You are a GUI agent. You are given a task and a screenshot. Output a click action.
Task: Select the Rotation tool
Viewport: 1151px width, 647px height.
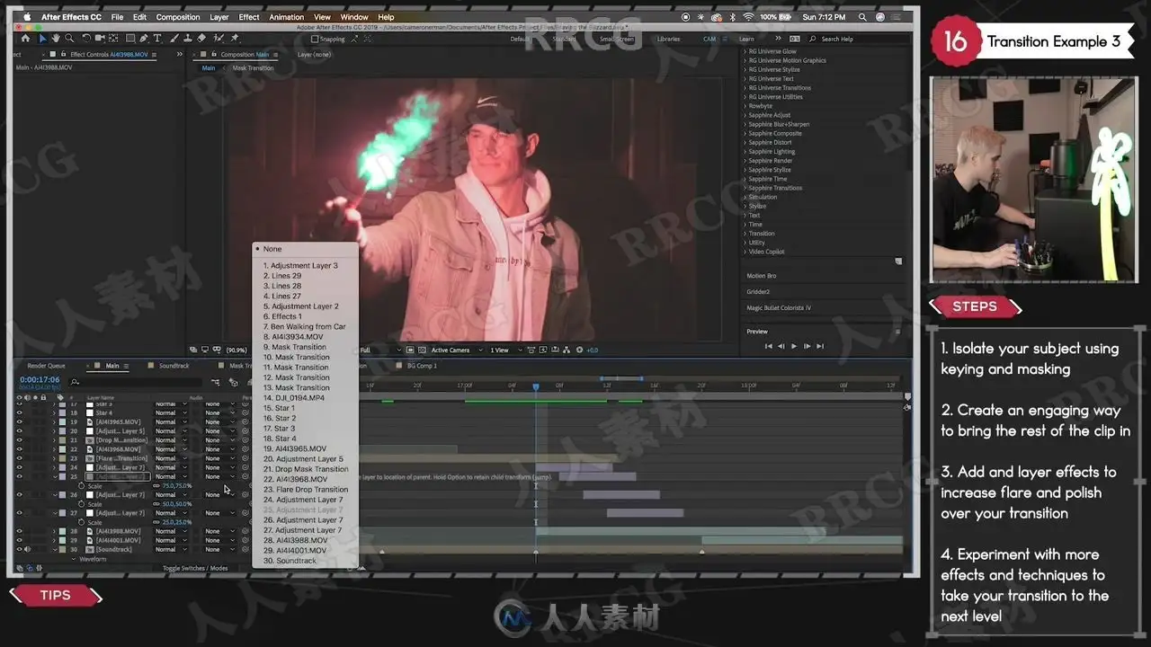(x=86, y=38)
